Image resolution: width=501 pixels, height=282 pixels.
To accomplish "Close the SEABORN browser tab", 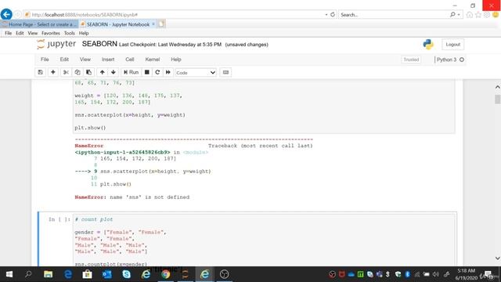I will [153, 24].
